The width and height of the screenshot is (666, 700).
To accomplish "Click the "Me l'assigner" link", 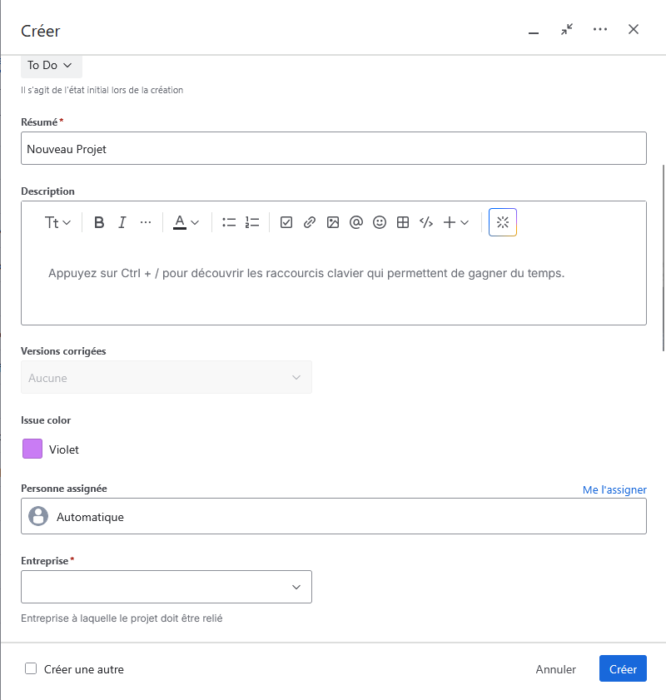I will (x=614, y=489).
